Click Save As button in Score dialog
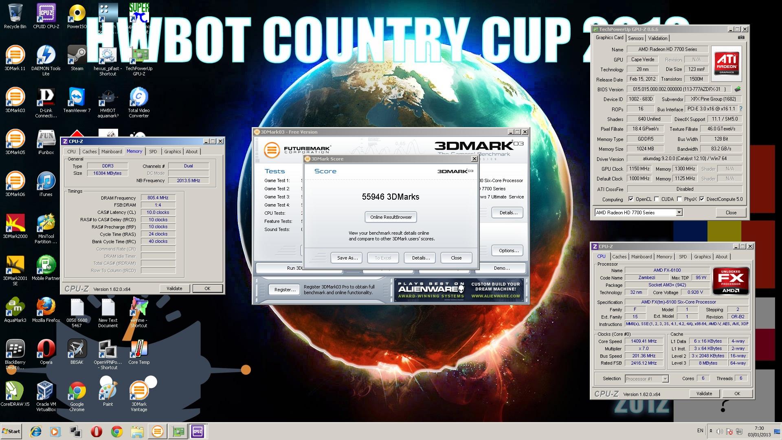 pos(347,258)
